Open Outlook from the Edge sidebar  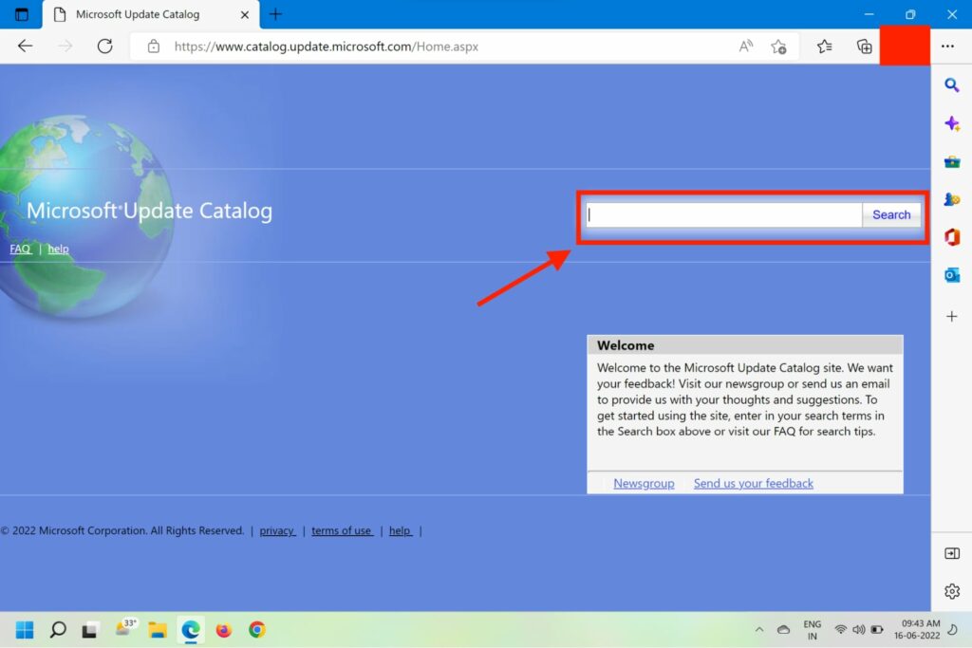[x=951, y=275]
